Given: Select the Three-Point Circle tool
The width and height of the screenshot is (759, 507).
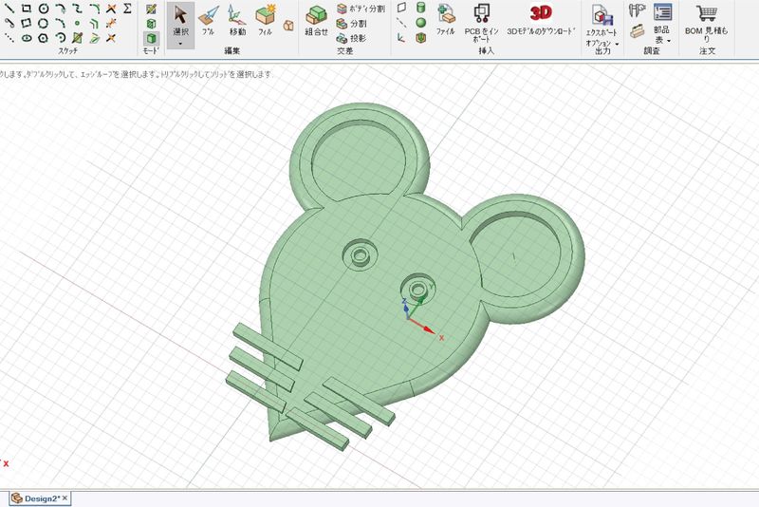Looking at the screenshot, I should pos(44,23).
